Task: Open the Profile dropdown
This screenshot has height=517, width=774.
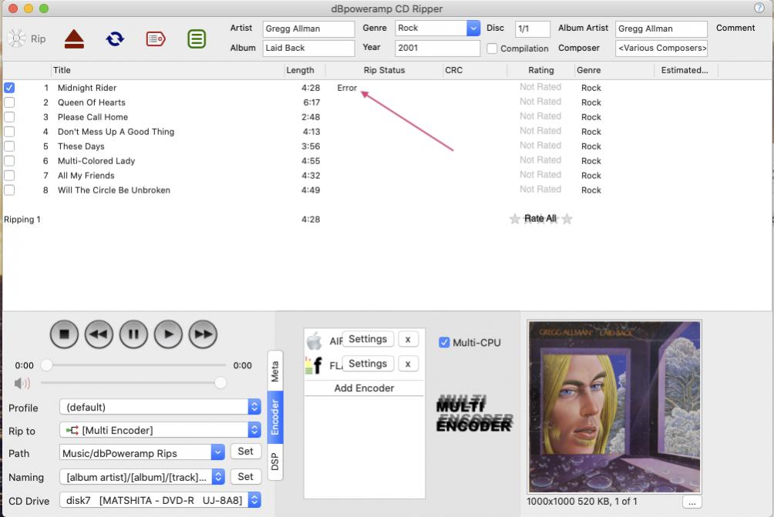Action: 160,407
